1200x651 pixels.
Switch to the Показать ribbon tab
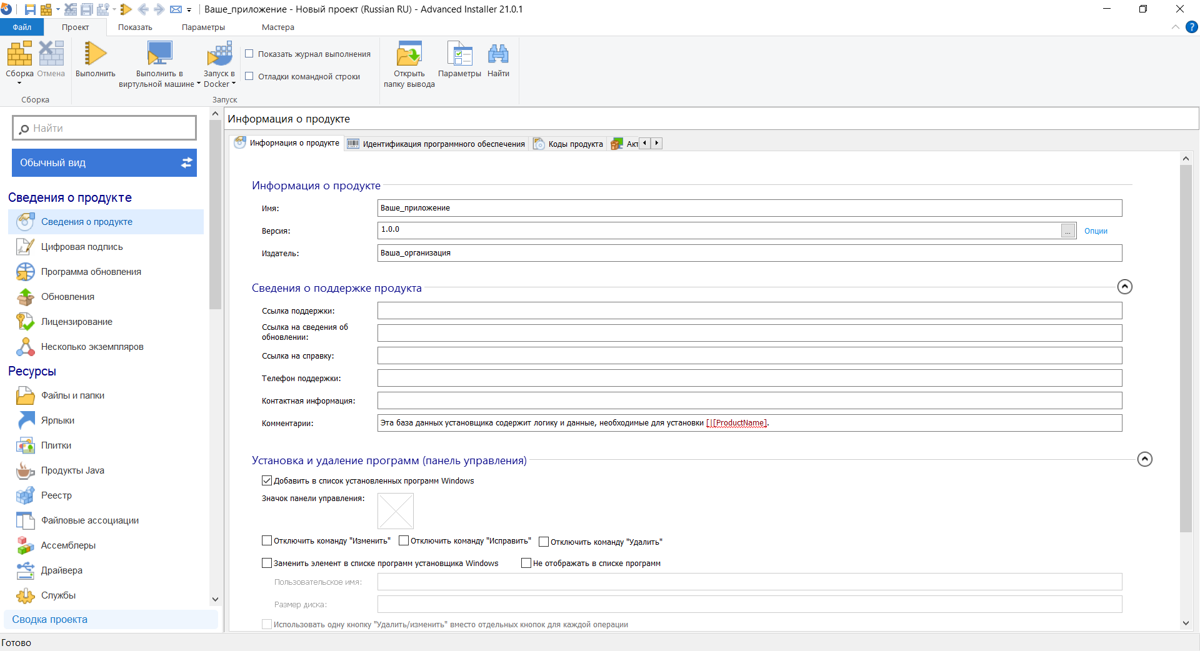(135, 27)
